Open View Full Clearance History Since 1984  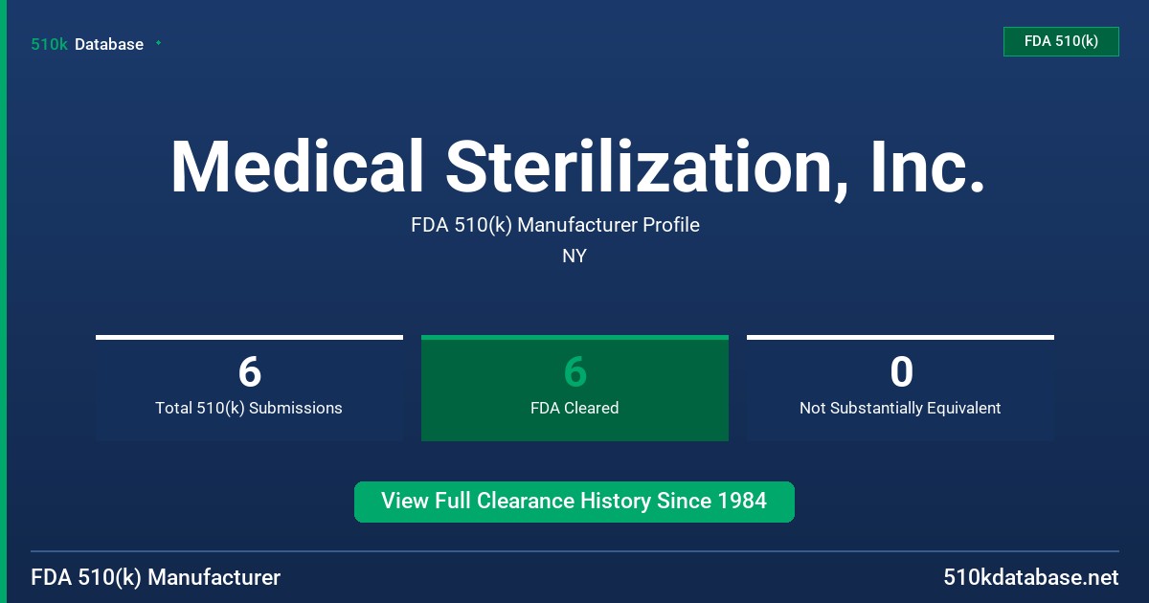(574, 502)
